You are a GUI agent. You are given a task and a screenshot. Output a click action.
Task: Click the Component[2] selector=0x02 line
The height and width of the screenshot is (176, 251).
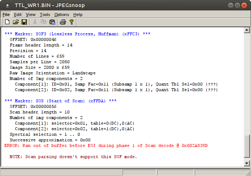(74, 129)
